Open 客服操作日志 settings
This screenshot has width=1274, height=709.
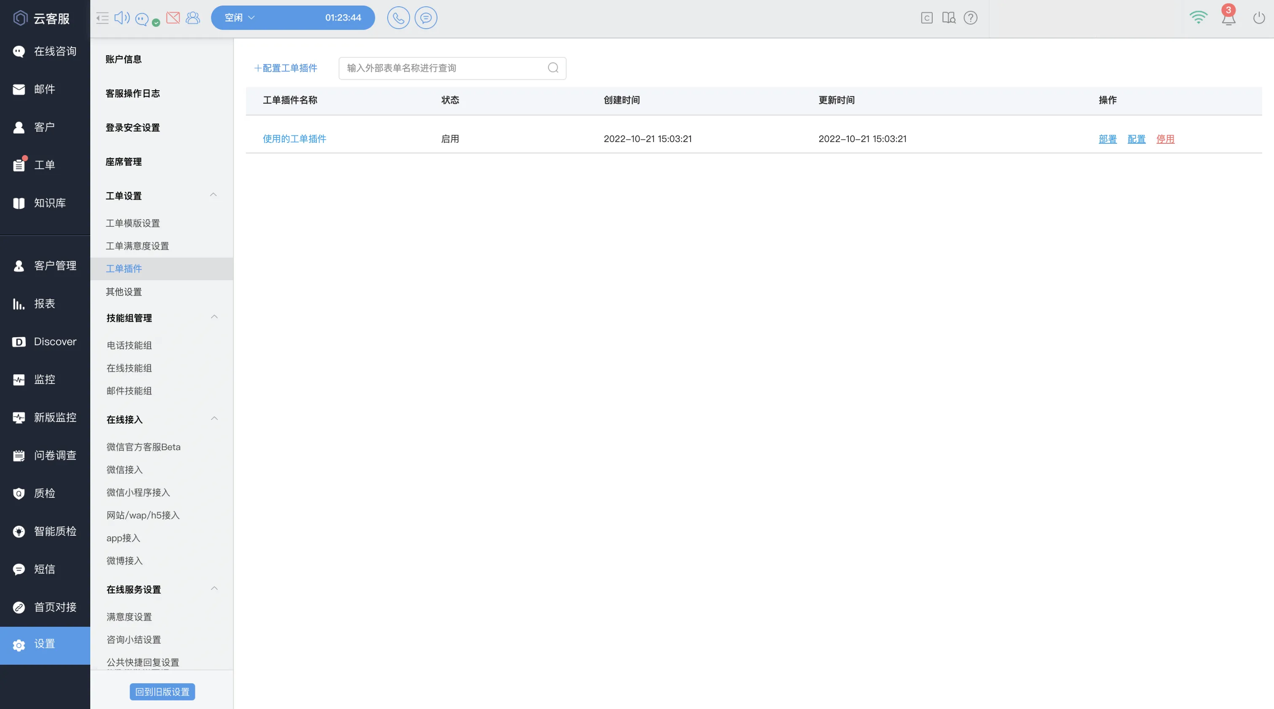click(x=132, y=94)
